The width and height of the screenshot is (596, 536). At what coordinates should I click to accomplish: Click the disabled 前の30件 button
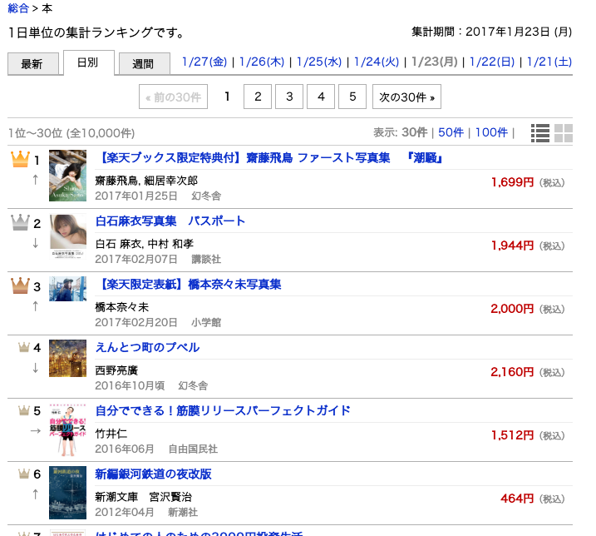tap(174, 97)
